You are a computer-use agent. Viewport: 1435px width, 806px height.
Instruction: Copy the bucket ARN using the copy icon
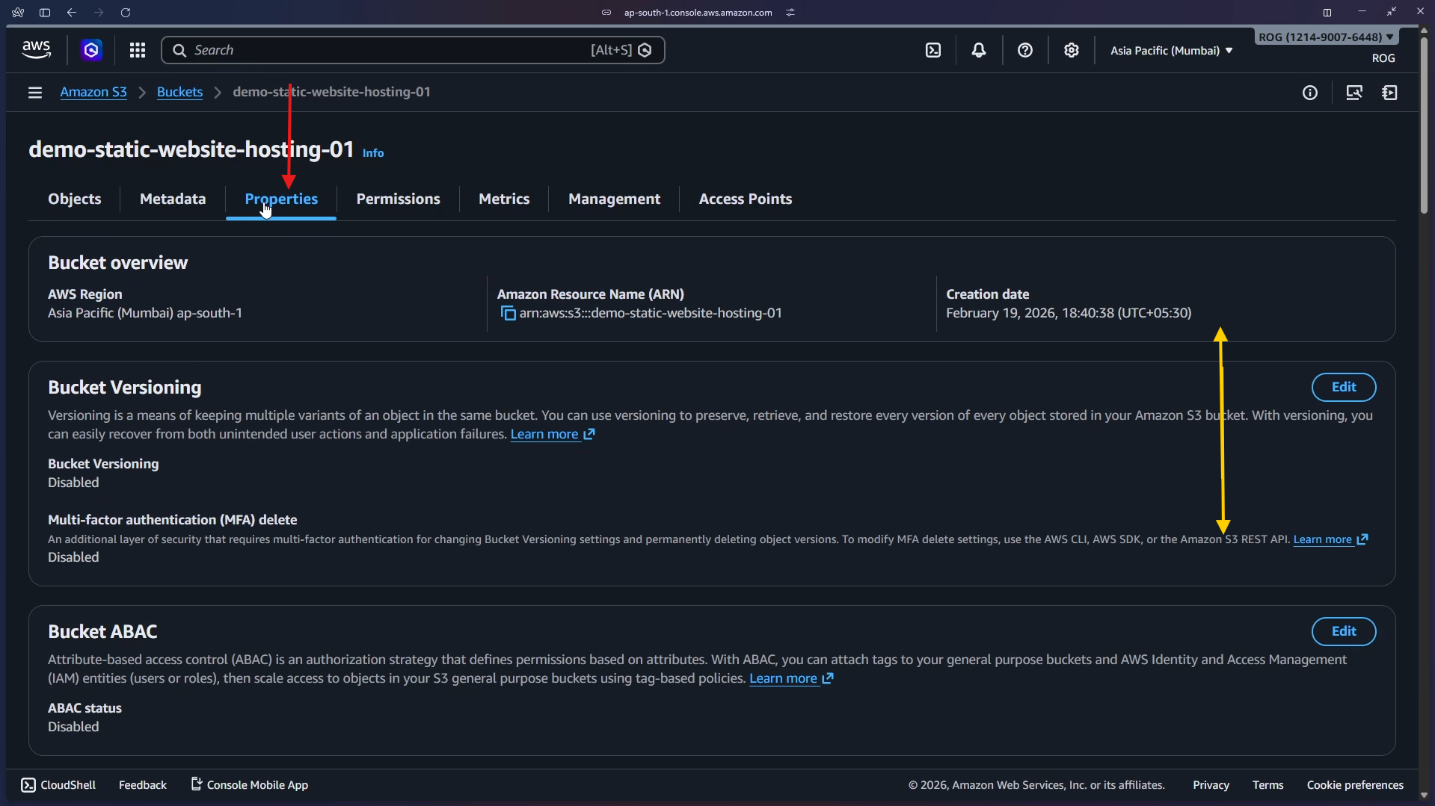click(508, 313)
